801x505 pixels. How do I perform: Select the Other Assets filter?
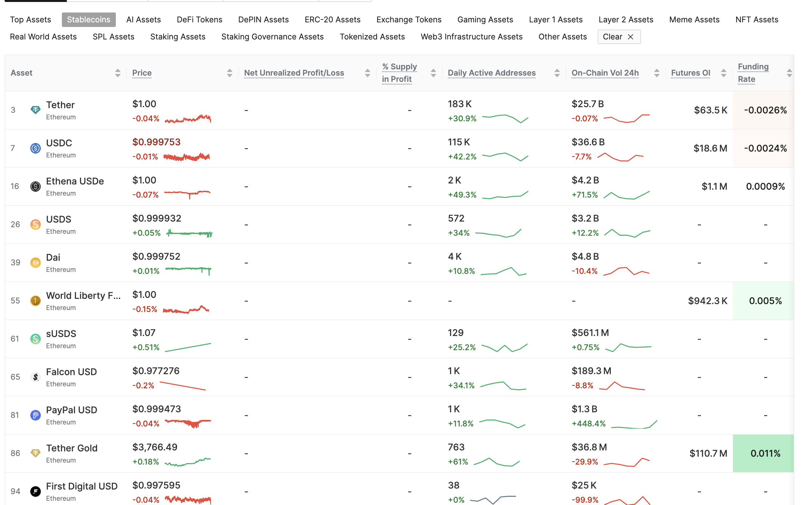(x=563, y=37)
